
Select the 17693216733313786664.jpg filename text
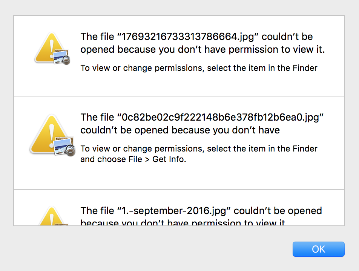click(189, 37)
